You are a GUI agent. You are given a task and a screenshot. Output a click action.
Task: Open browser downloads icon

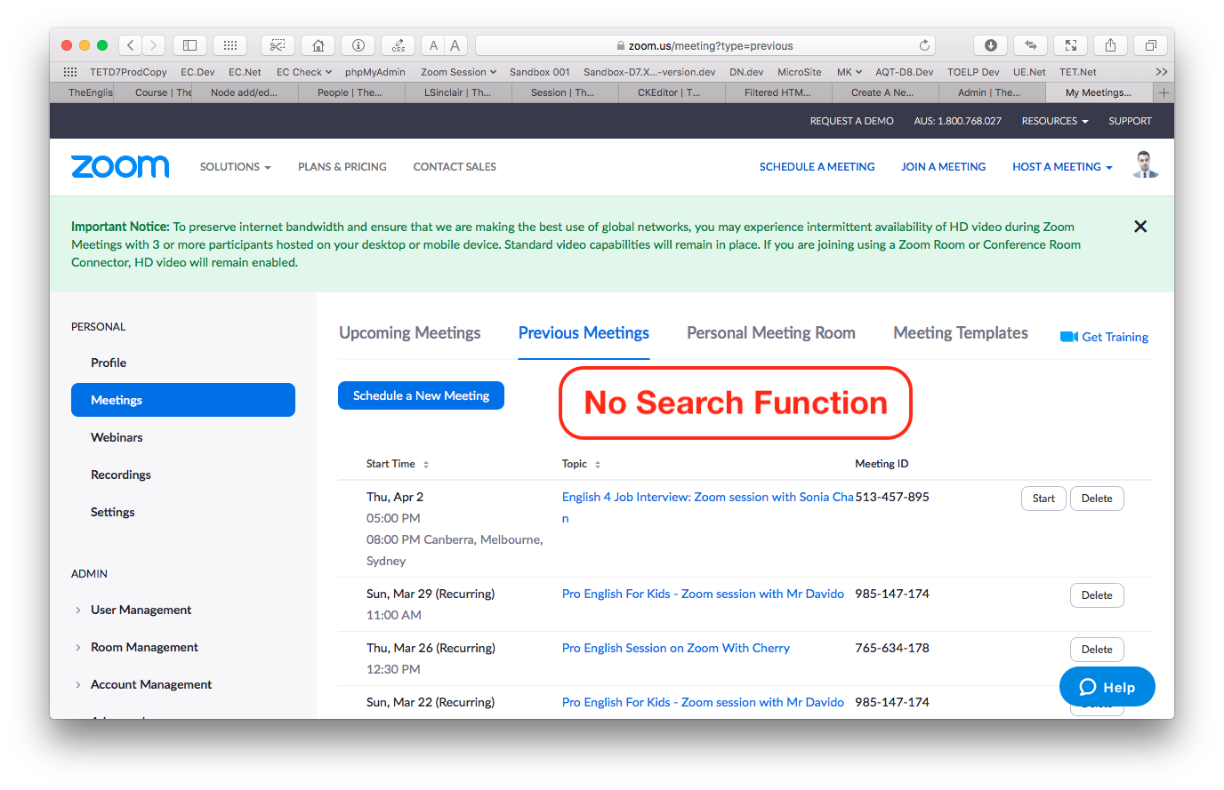[990, 44]
